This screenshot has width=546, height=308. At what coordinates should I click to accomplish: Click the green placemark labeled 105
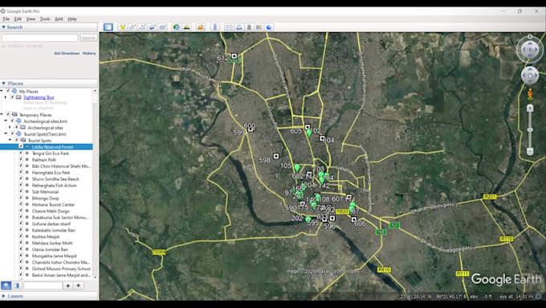(x=296, y=168)
